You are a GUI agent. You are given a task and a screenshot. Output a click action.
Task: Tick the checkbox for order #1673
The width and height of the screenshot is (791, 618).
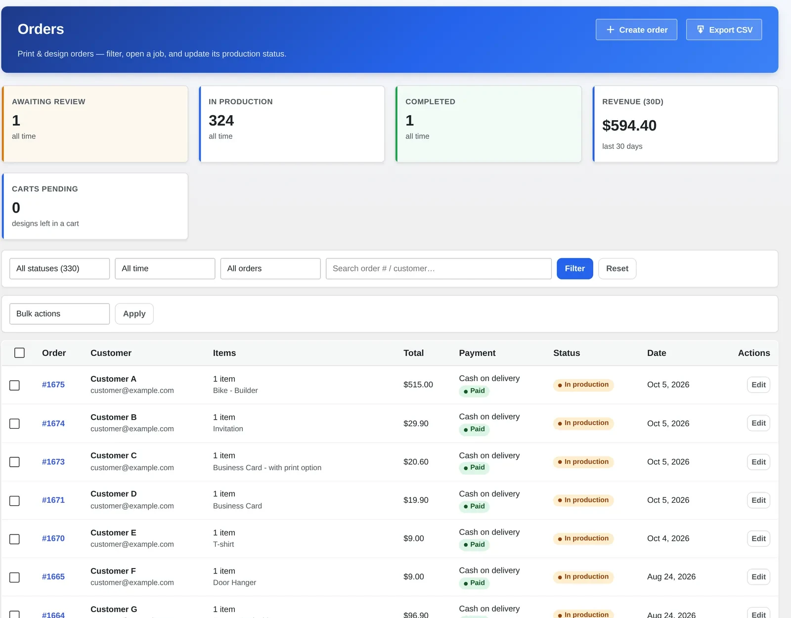point(15,462)
